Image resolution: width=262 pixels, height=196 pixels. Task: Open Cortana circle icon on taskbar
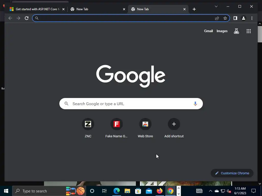[x=92, y=191]
